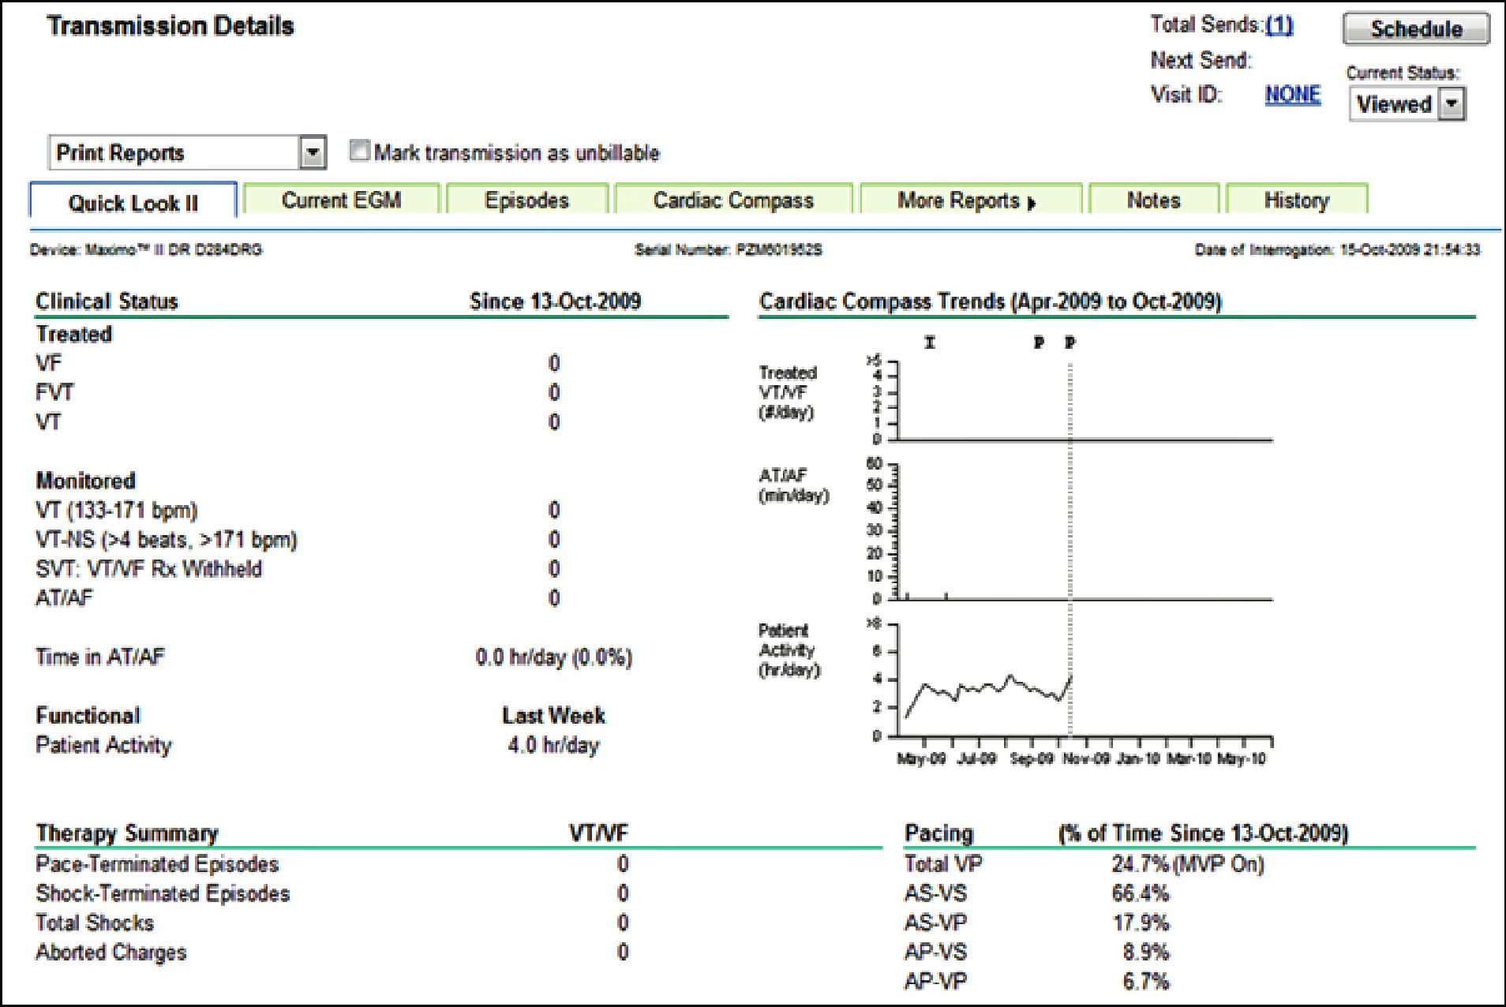View the History tab
1506x1007 pixels.
1296,200
